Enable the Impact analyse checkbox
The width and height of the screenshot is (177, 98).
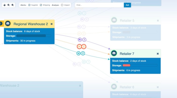[x=62, y=5]
